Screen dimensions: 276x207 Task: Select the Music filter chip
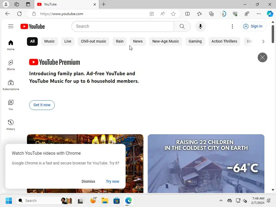click(x=50, y=41)
